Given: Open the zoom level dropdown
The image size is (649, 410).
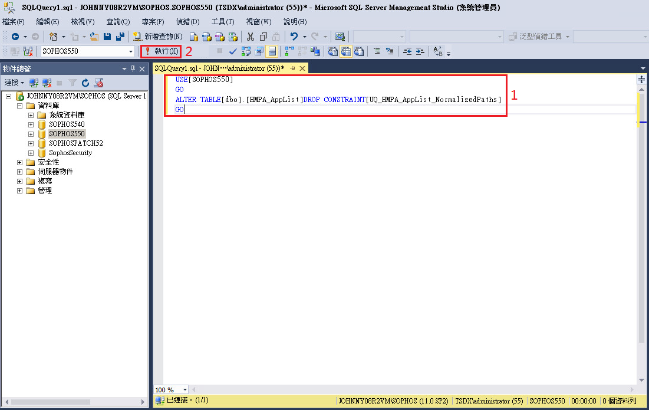Looking at the screenshot, I should pyautogui.click(x=185, y=390).
